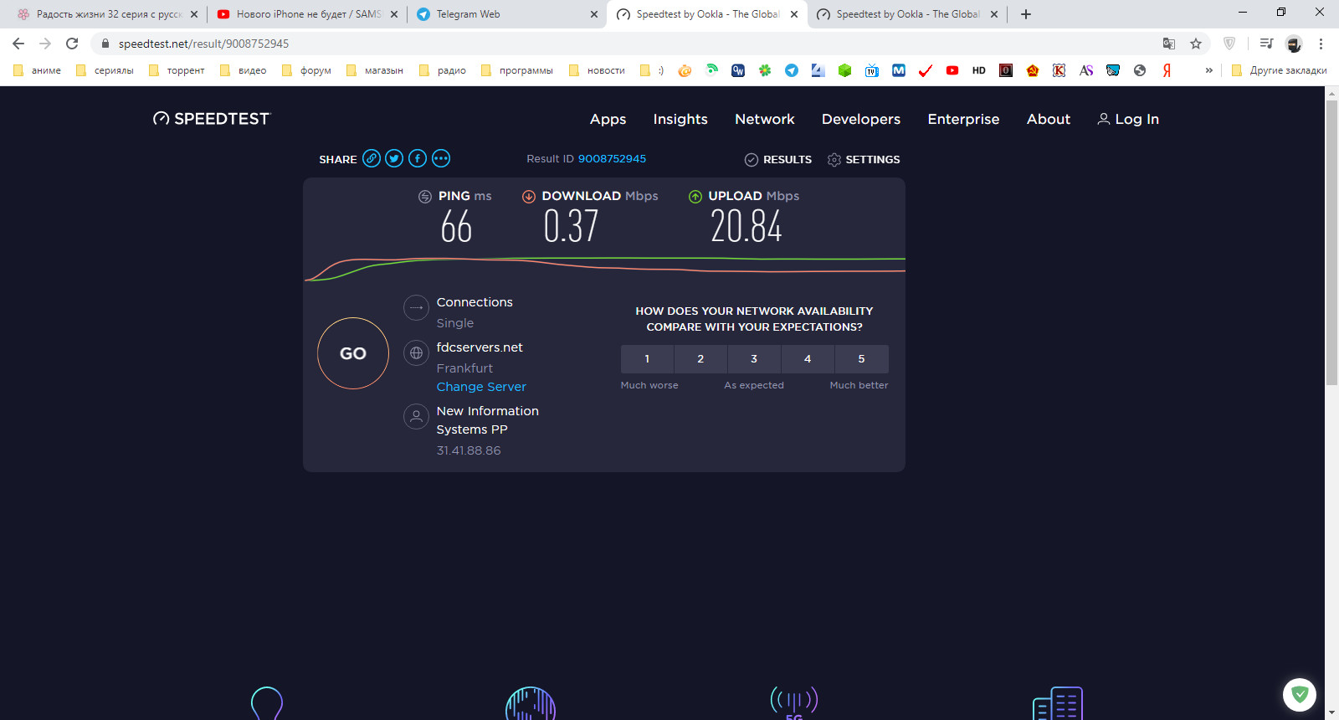Switch to Telegram Web tab
The height and width of the screenshot is (720, 1339).
tap(505, 14)
